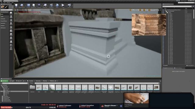The height and width of the screenshot is (109, 195).
Task: Open the Window menu
Action: point(9,3)
